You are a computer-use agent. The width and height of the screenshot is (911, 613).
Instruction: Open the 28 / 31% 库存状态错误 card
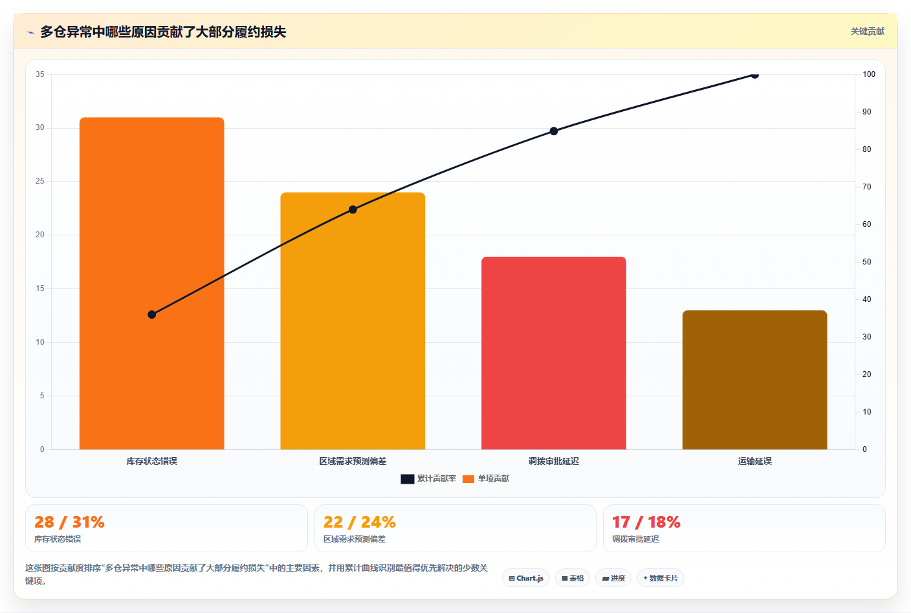(166, 528)
